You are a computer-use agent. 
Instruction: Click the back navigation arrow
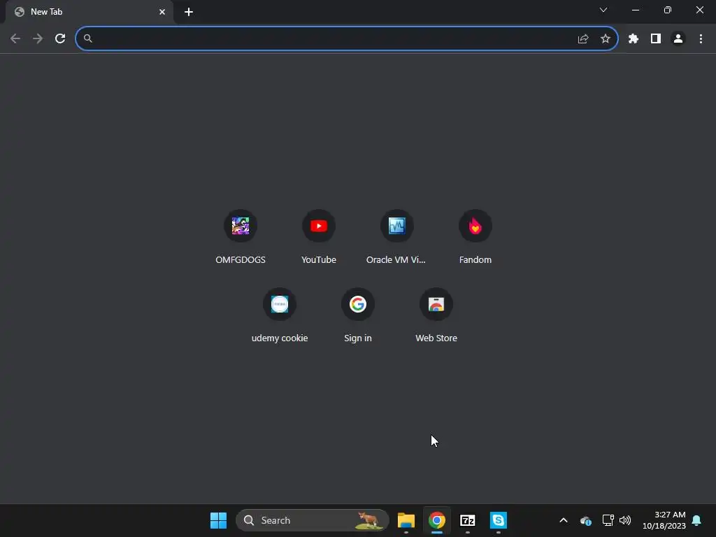[x=15, y=39]
